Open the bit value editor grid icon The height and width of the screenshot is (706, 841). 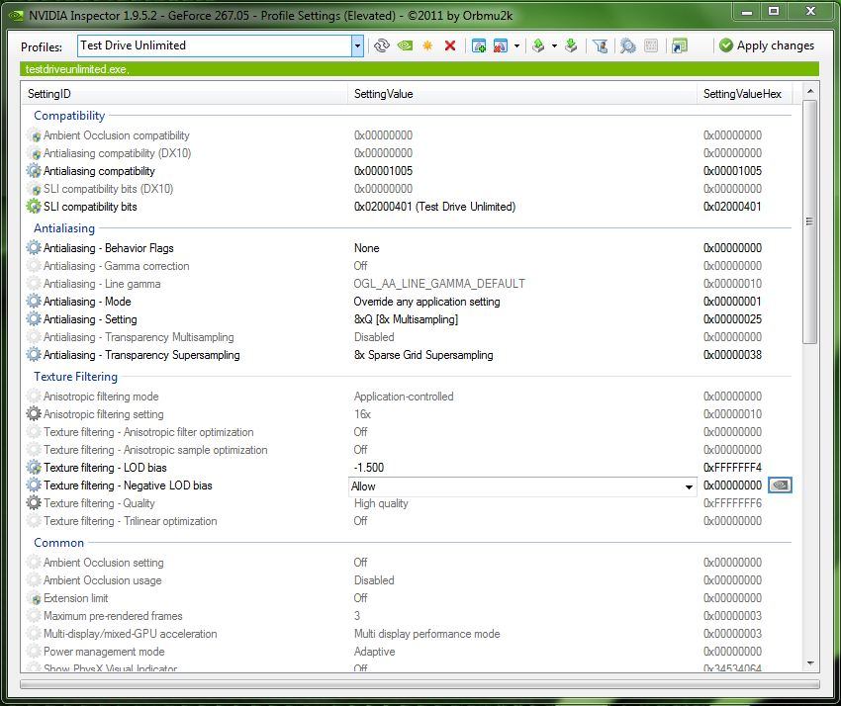point(651,46)
